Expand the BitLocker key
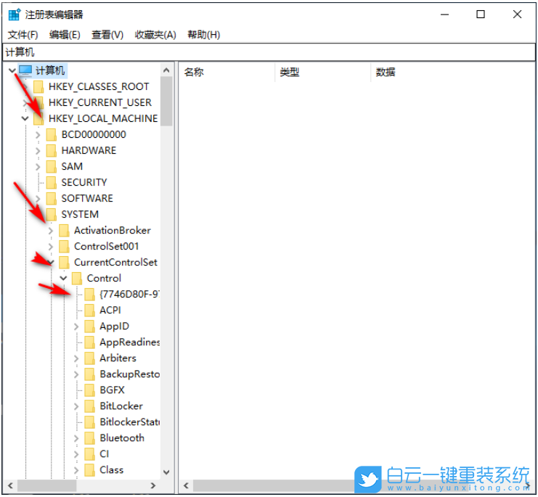Image resolution: width=538 pixels, height=497 pixels. pyautogui.click(x=76, y=406)
